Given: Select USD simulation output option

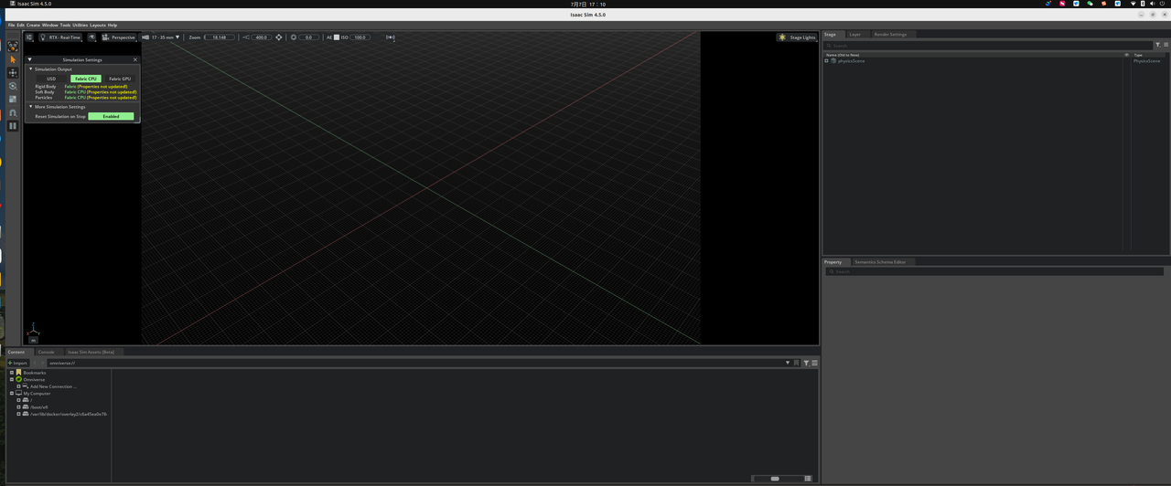Looking at the screenshot, I should [x=51, y=79].
